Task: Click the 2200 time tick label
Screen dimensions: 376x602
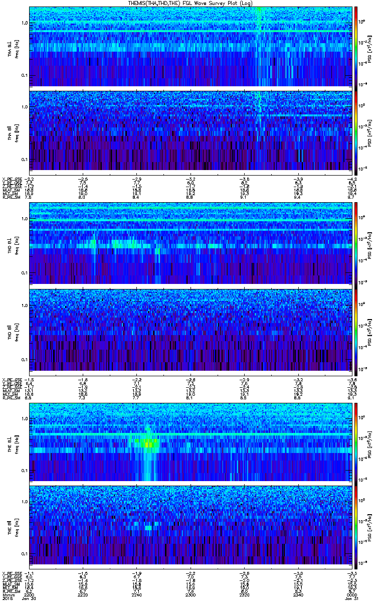Action: pyautogui.click(x=30, y=594)
